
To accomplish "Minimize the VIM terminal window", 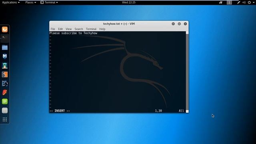I will [173, 24].
